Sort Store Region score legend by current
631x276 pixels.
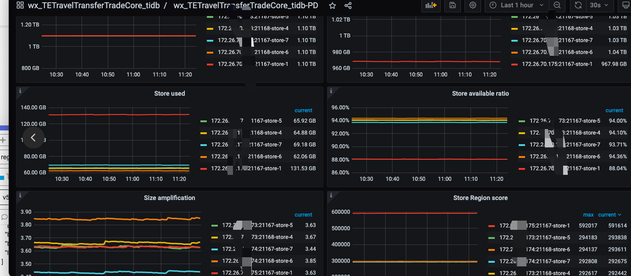click(x=609, y=215)
